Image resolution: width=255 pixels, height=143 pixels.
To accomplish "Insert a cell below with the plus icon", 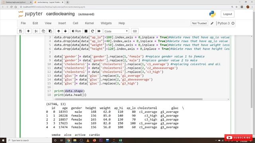I will tap(28, 31).
